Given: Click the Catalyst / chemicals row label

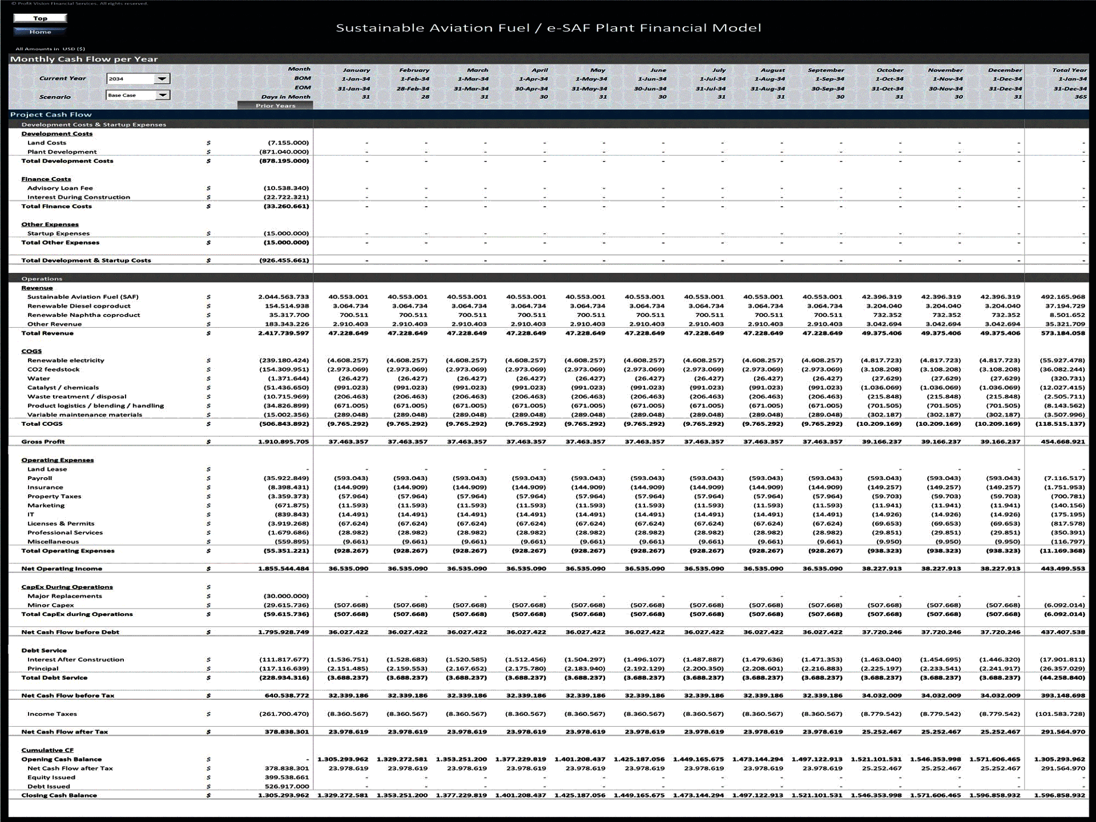Looking at the screenshot, I should pyautogui.click(x=63, y=388).
